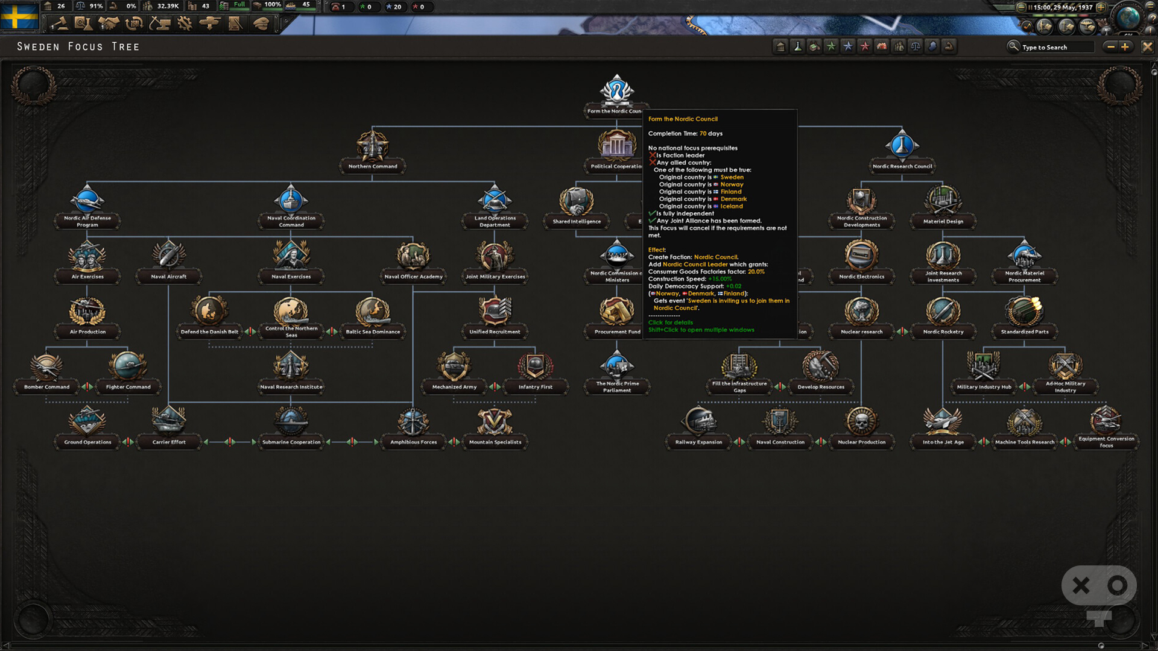
Task: Open the Naval Research Institute focus
Action: point(291,372)
